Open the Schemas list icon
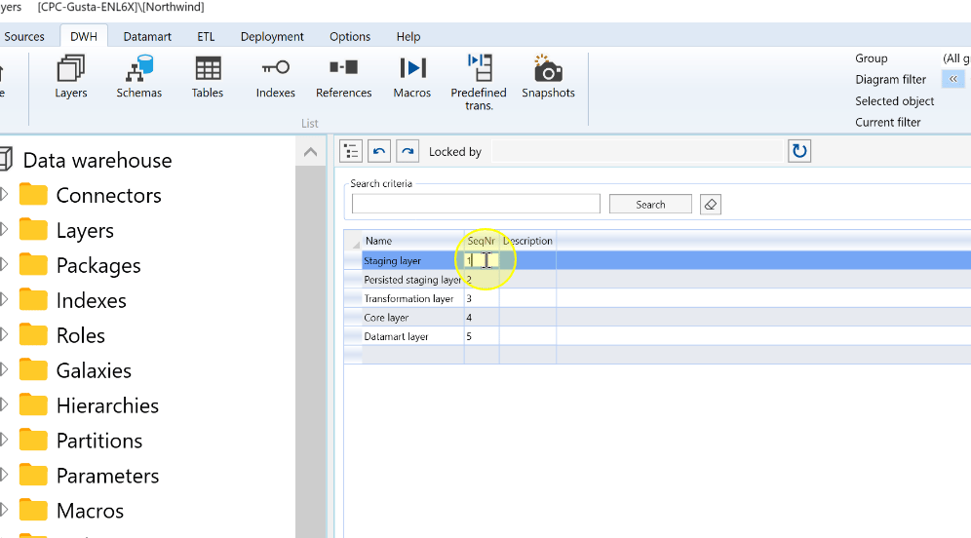Image resolution: width=971 pixels, height=538 pixels. [x=138, y=77]
